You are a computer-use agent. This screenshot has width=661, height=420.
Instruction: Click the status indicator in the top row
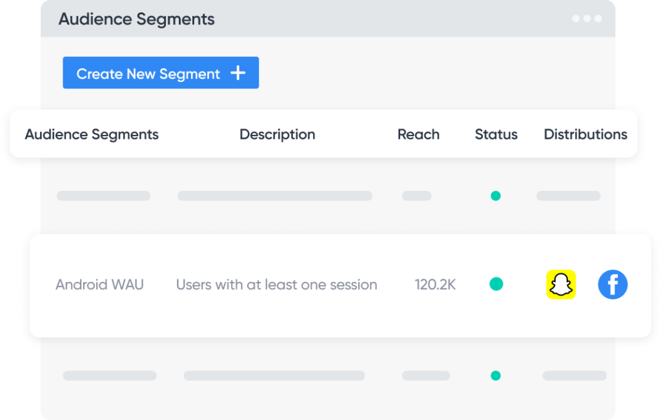click(x=496, y=195)
